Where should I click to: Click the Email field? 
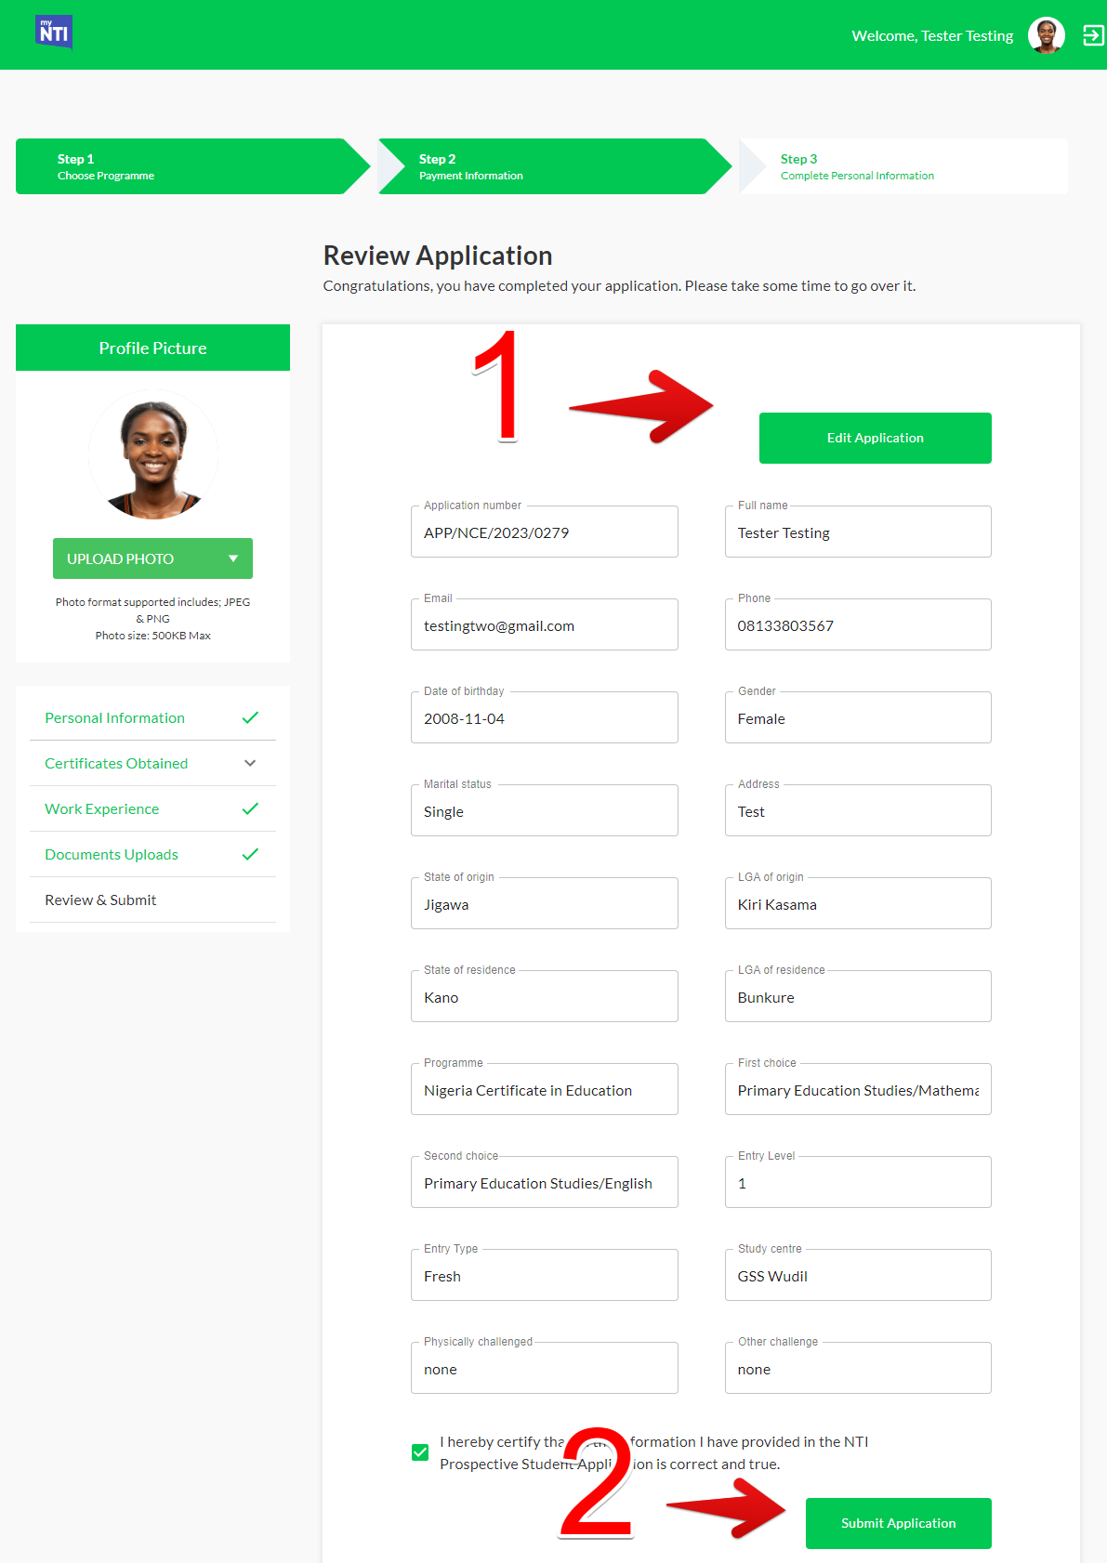pyautogui.click(x=544, y=625)
